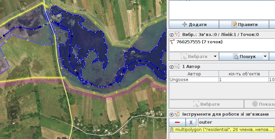This screenshot has height=139, width=275.
Task: Click the Додати button
Action: coord(194,24)
